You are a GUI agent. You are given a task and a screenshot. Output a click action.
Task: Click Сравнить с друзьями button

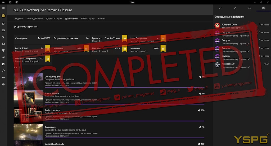coord(25,27)
